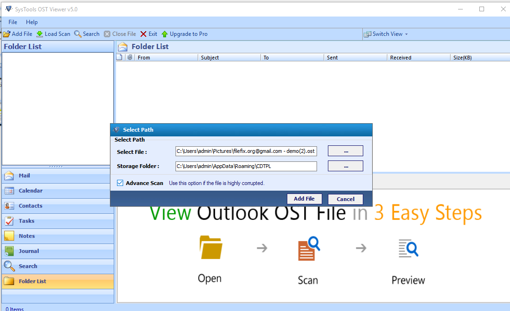Click the Select Path dialog title bar
Viewport: 510px width, 311px height.
pyautogui.click(x=242, y=130)
